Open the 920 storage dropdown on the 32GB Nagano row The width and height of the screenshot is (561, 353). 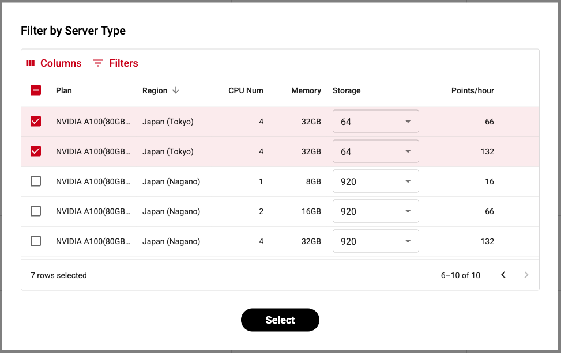pyautogui.click(x=375, y=241)
